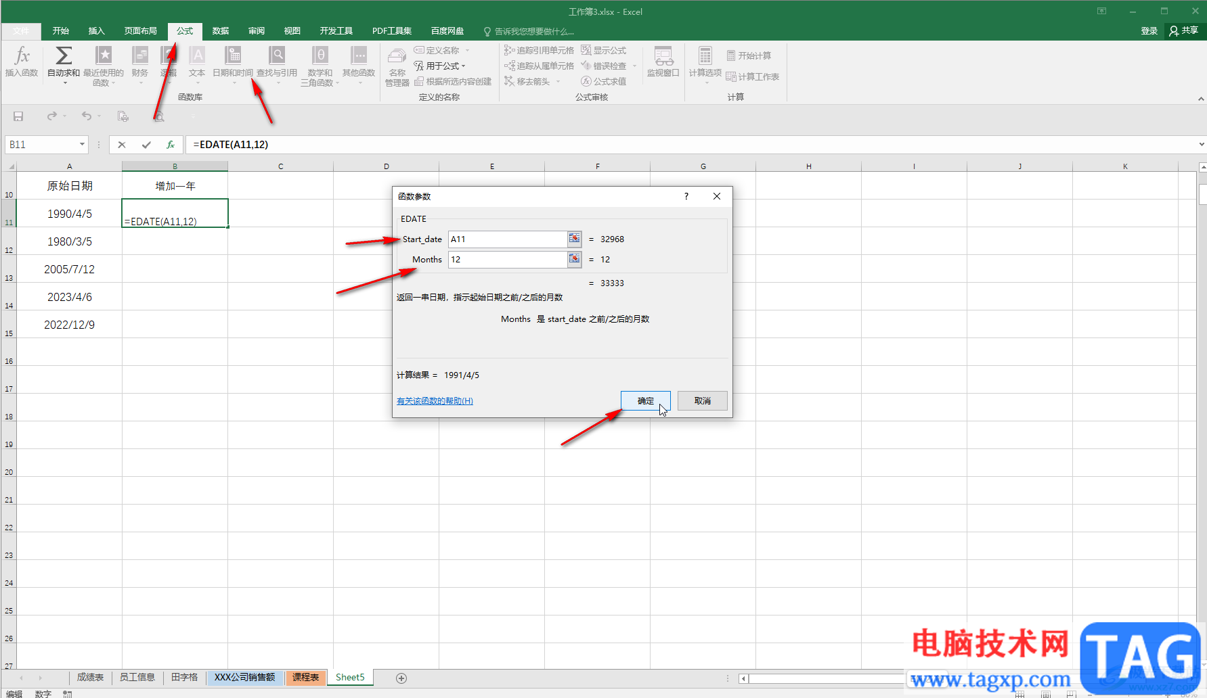Select cell with date 1980/3/5
This screenshot has width=1207, height=698.
[69, 241]
